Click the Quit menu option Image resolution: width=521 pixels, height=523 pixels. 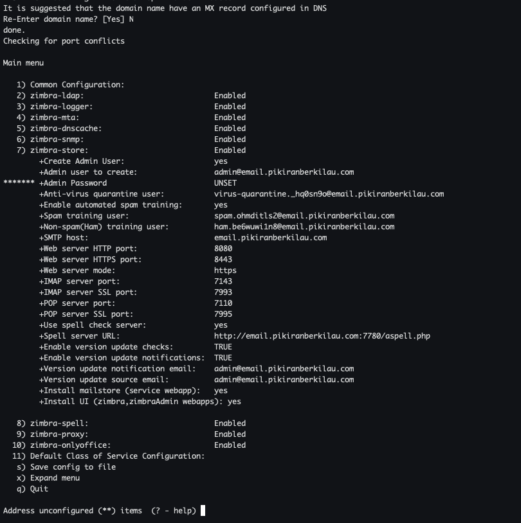[39, 489]
